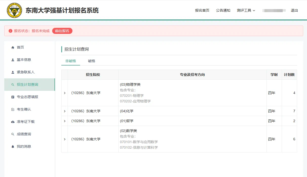Open the 专业志愿填报 form icon
This screenshot has height=177, width=307.
click(x=13, y=97)
